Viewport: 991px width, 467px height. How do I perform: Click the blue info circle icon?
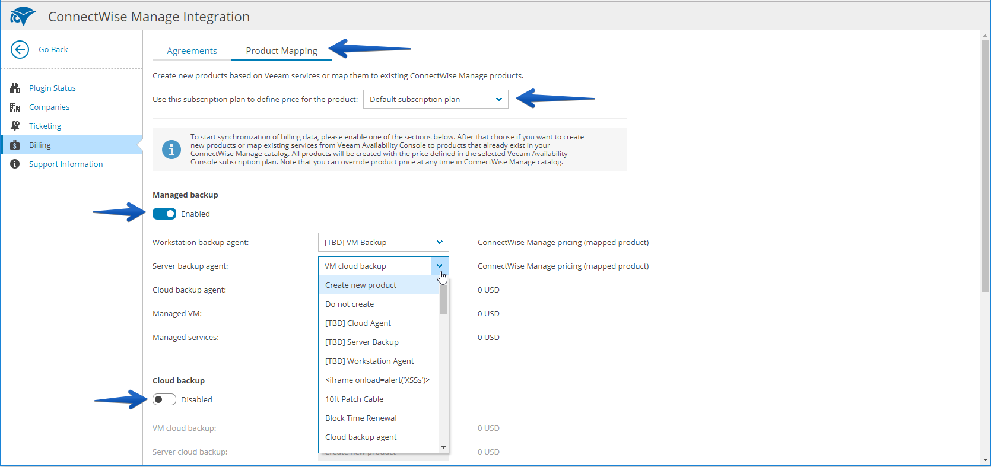(x=171, y=150)
